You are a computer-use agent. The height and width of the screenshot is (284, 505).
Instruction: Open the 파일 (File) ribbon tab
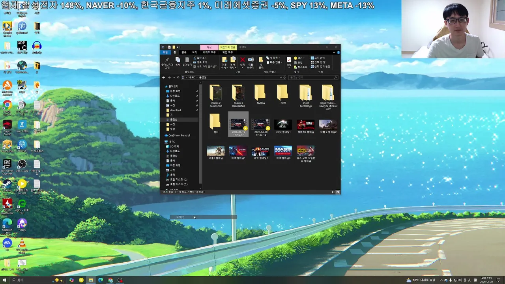click(x=165, y=52)
